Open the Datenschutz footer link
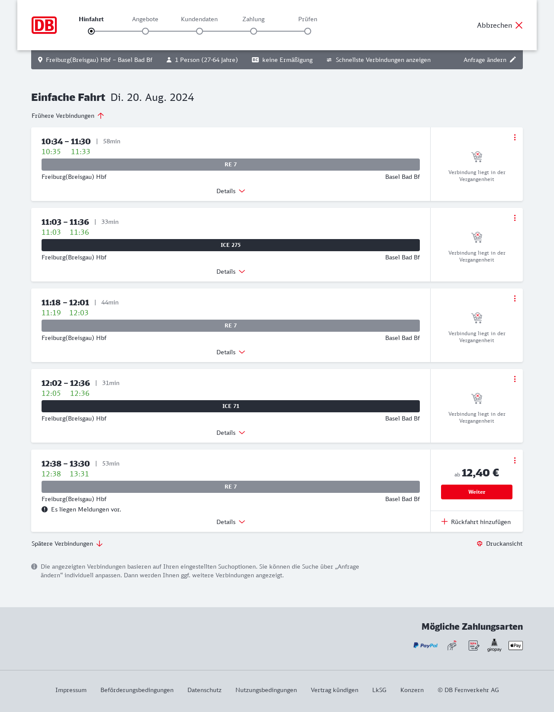The height and width of the screenshot is (712, 554). coord(204,690)
